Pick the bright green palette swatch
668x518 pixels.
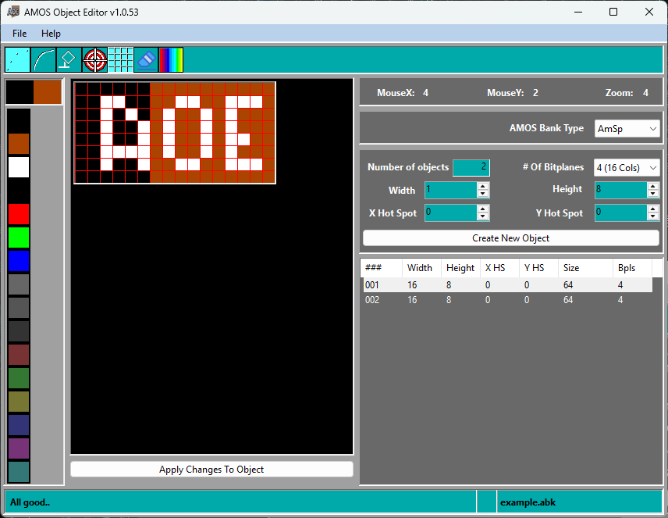pyautogui.click(x=19, y=238)
